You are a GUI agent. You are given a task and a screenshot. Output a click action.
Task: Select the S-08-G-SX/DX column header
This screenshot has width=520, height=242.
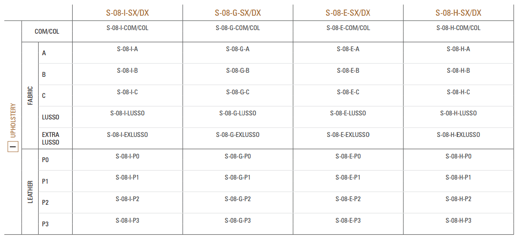(238, 13)
